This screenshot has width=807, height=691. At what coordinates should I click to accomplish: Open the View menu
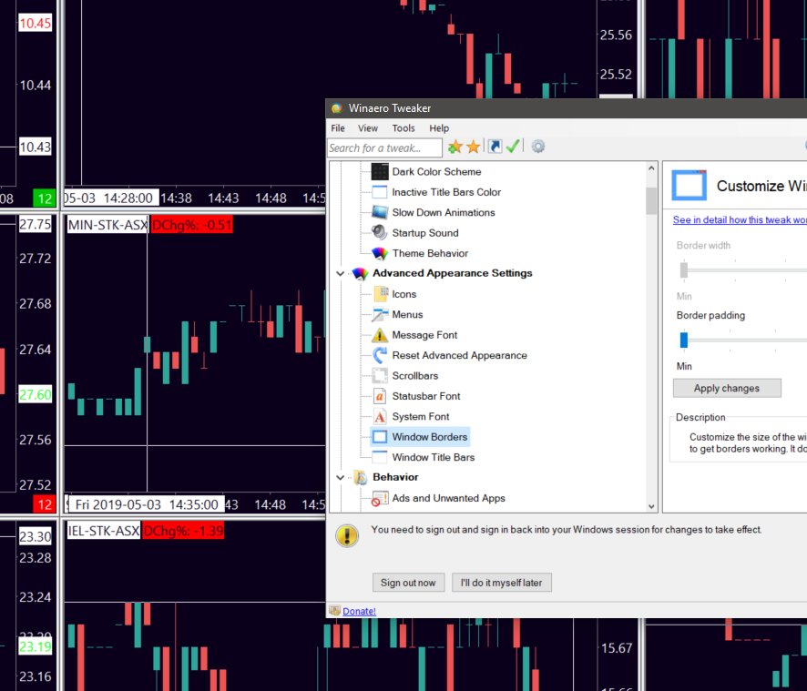click(368, 128)
